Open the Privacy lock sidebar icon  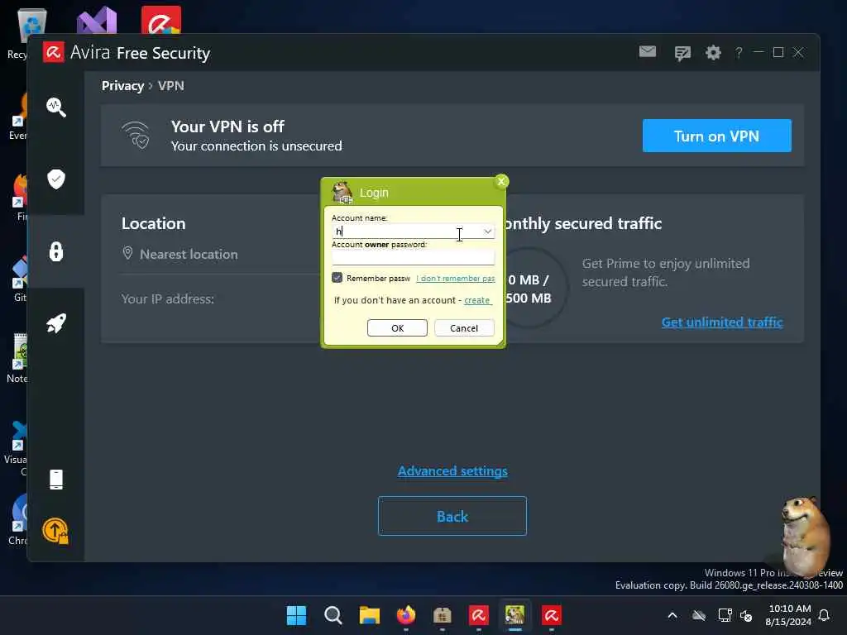56,251
